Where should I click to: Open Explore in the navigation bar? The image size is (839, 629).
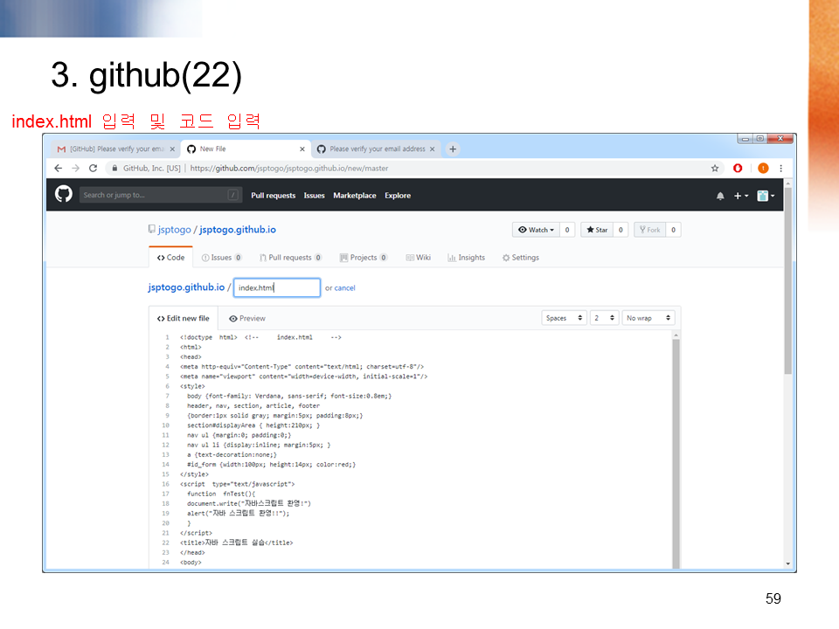[398, 196]
